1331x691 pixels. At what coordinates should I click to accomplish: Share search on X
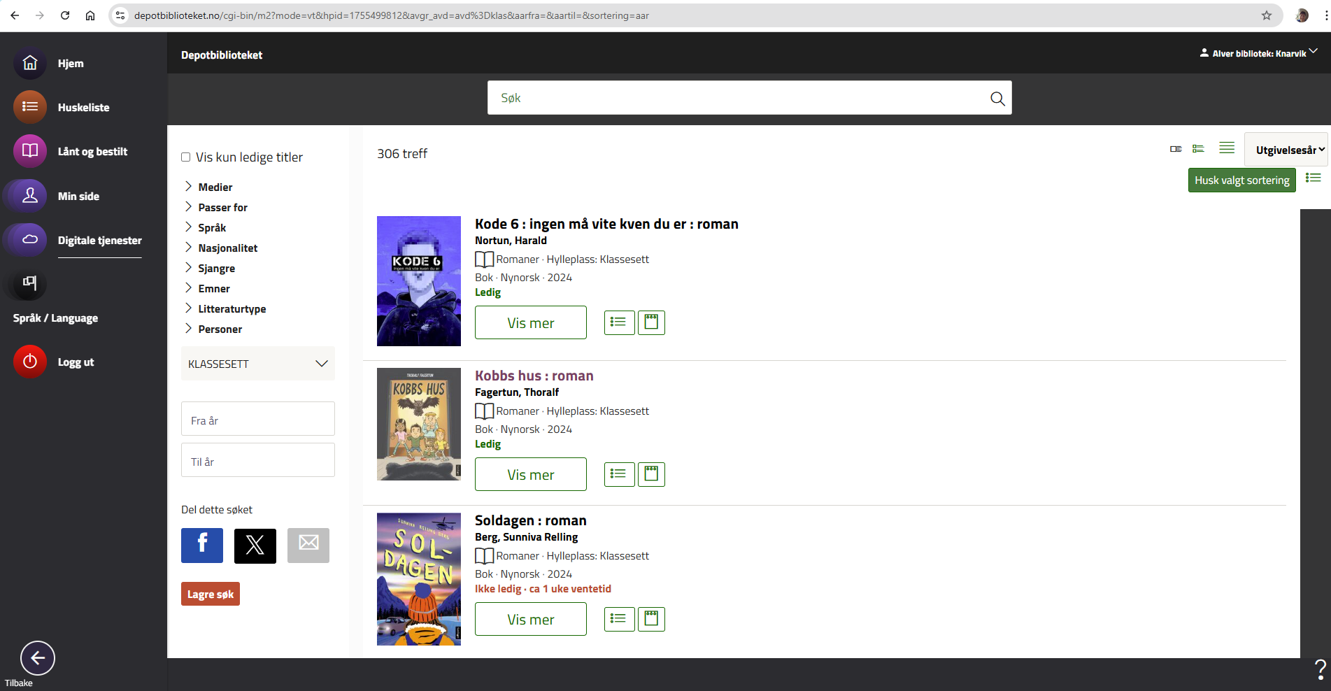pyautogui.click(x=255, y=546)
